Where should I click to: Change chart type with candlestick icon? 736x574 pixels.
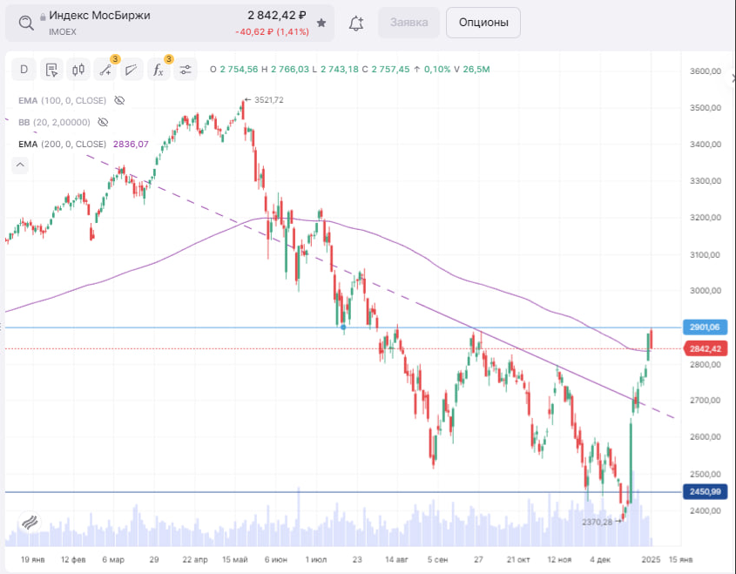[x=78, y=70]
